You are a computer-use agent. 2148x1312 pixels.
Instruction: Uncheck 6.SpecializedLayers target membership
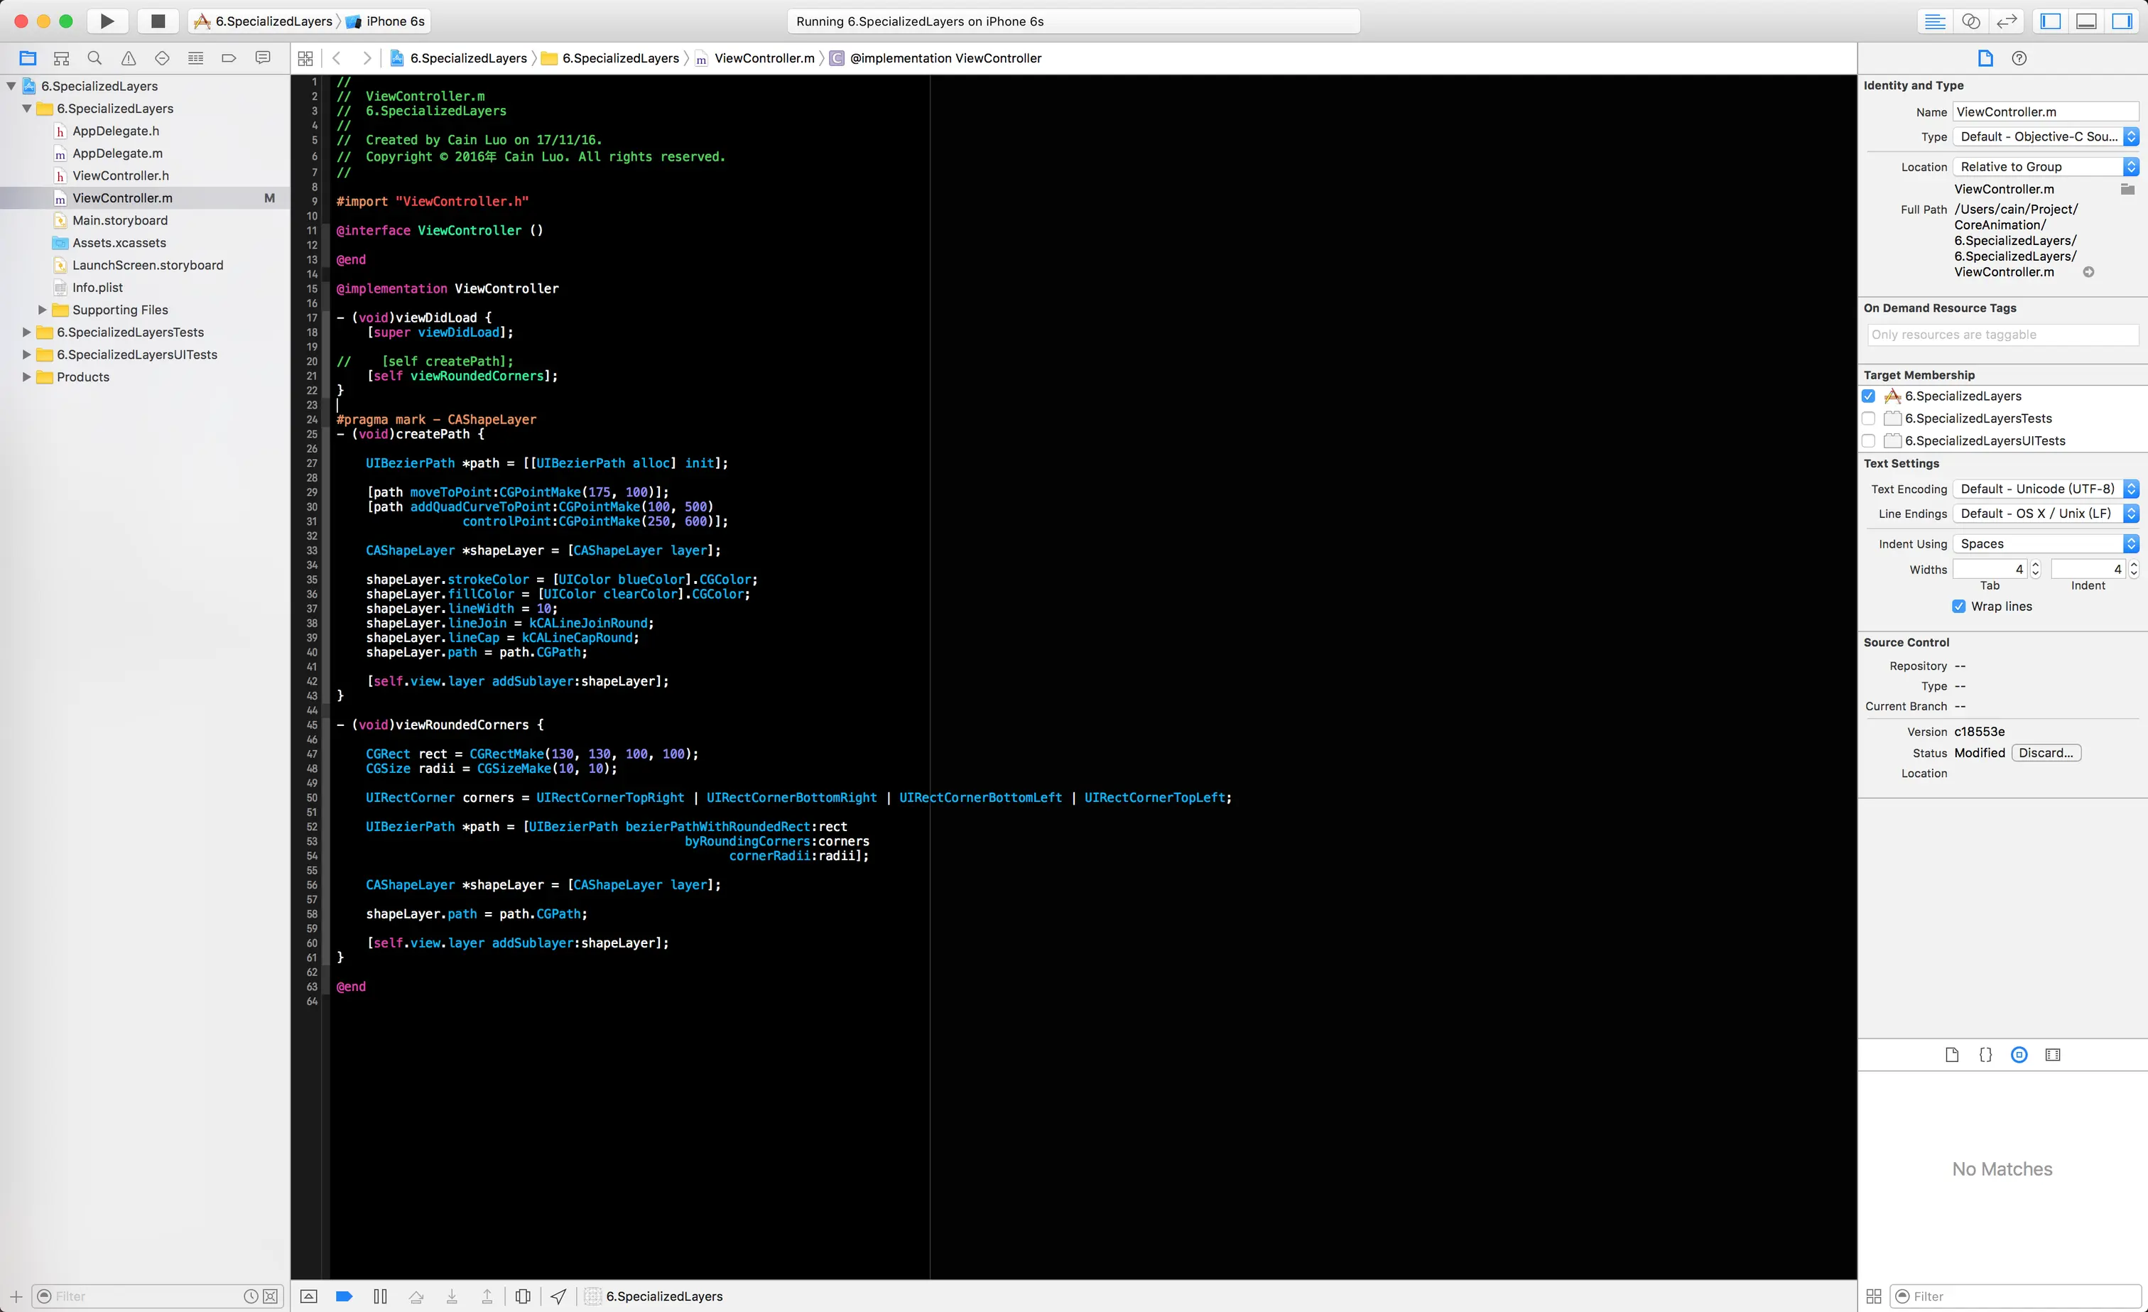(1868, 396)
